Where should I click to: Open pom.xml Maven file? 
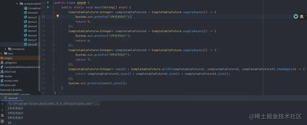point(8,85)
